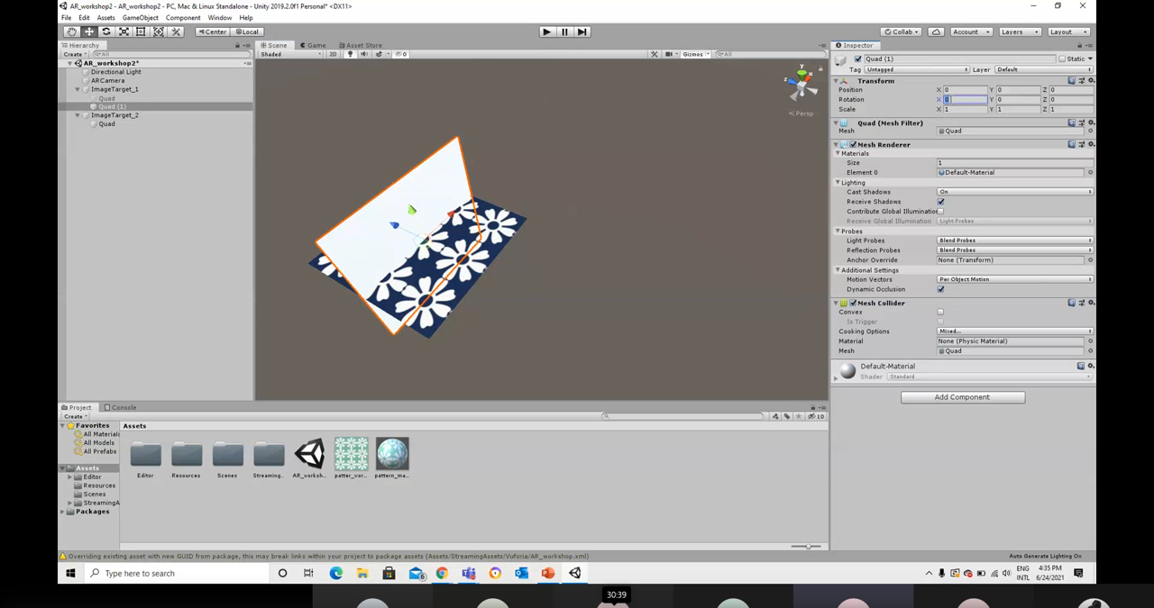Open the custom editor tools button
1154x608 pixels.
point(176,32)
